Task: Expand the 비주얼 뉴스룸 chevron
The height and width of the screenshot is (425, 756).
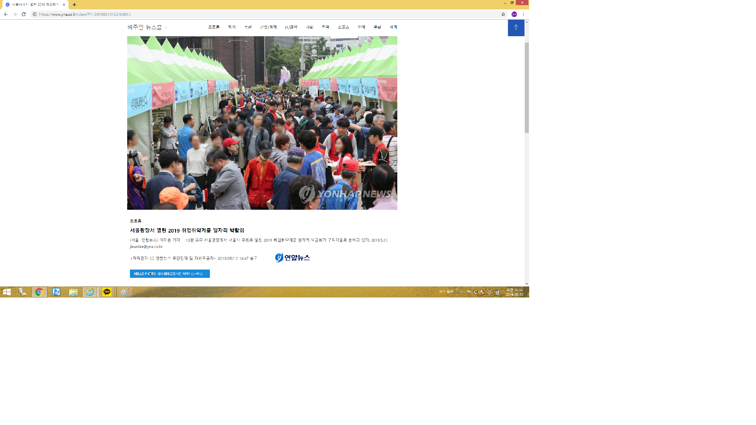Action: pyautogui.click(x=166, y=28)
